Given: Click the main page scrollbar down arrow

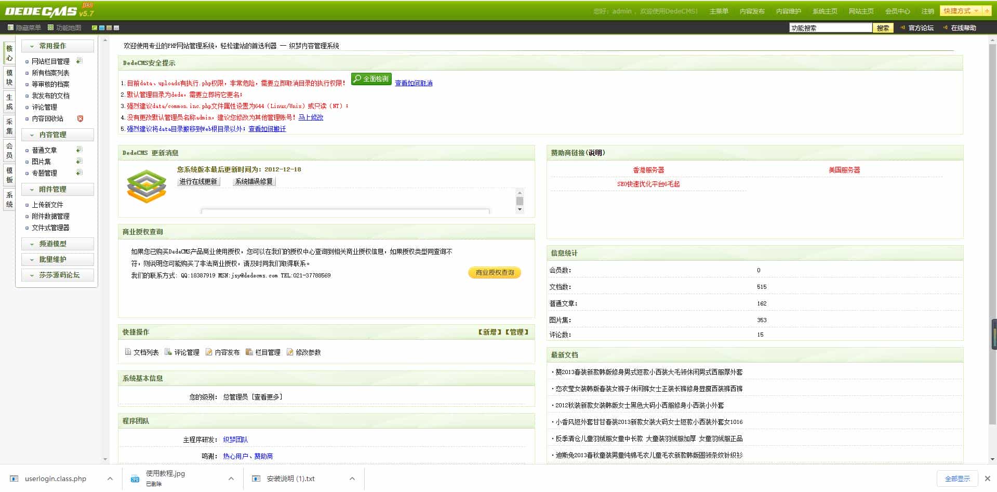Looking at the screenshot, I should (993, 459).
